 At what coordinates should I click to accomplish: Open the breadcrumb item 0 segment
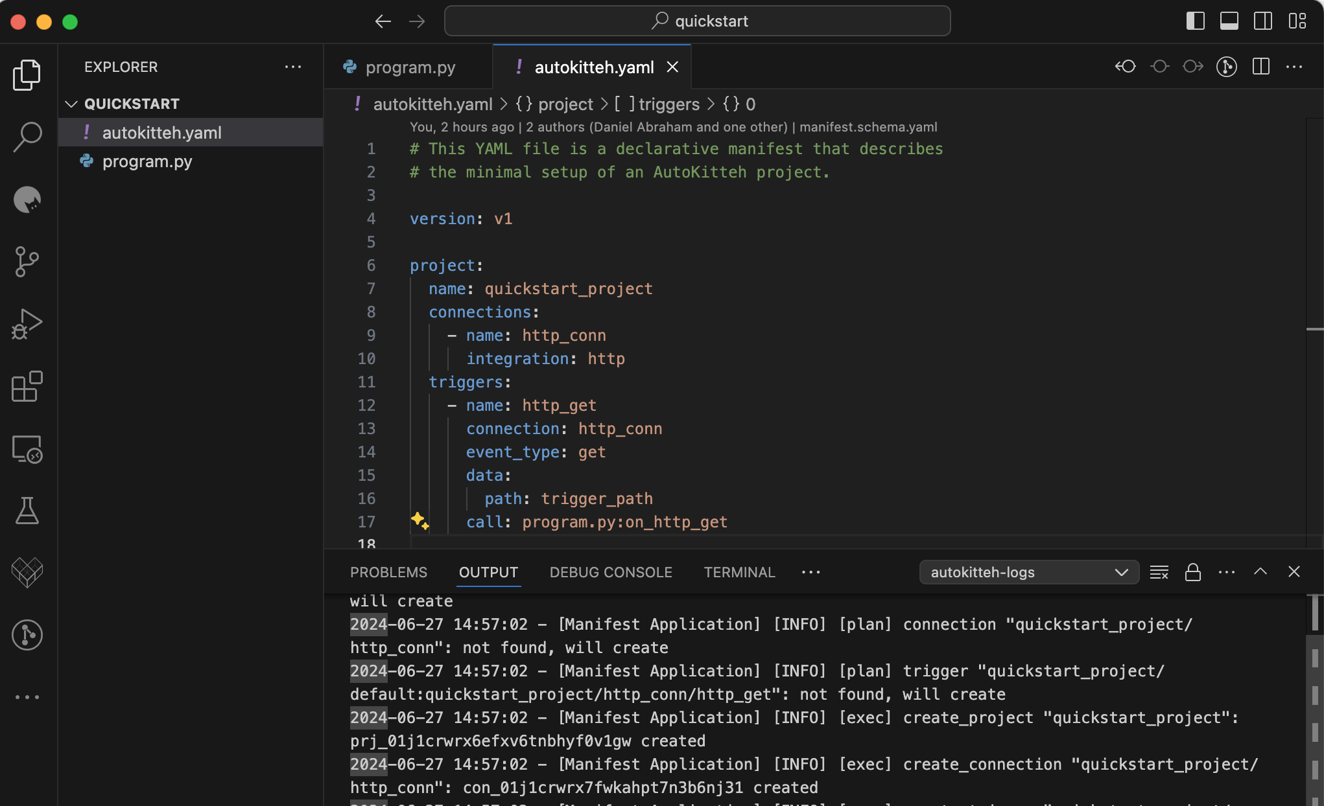740,104
